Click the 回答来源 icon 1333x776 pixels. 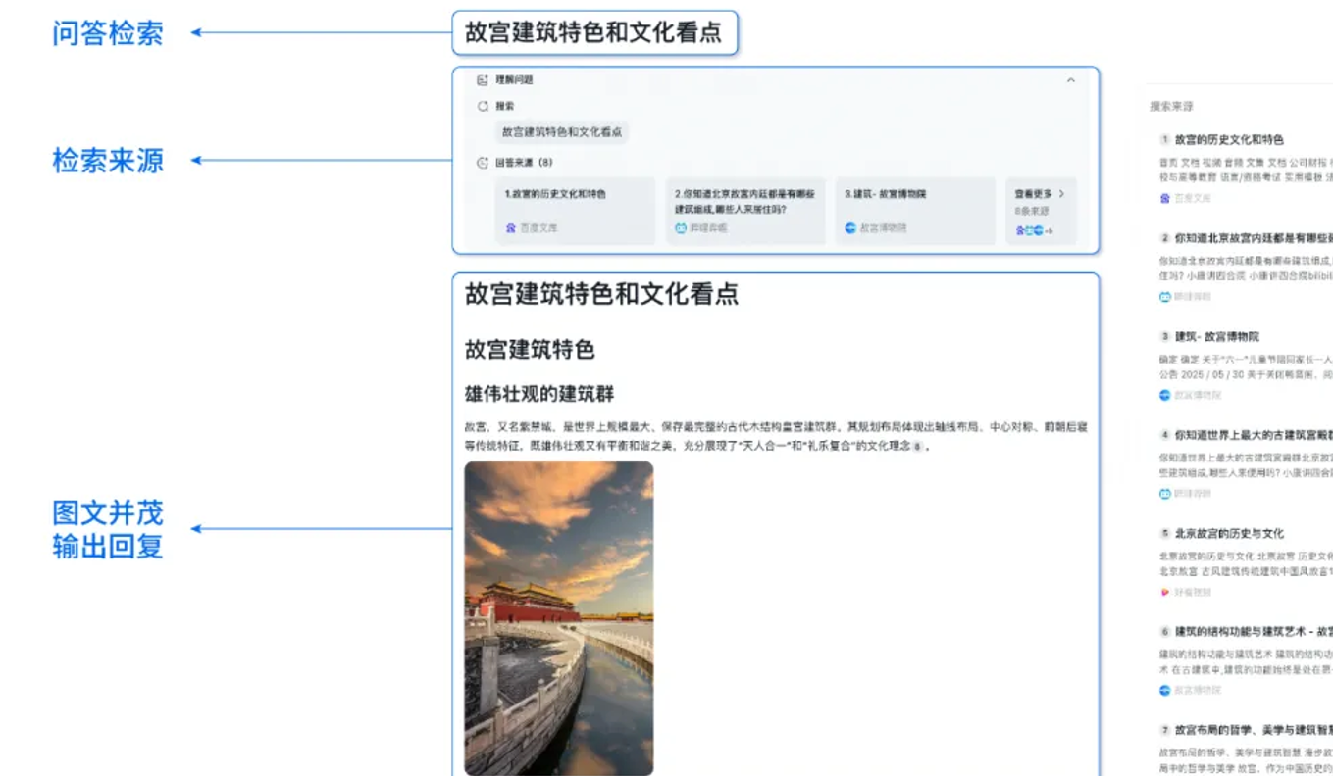(482, 163)
